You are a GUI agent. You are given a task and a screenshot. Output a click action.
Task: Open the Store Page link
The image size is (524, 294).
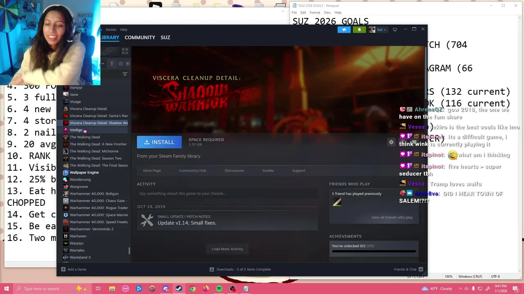(152, 170)
